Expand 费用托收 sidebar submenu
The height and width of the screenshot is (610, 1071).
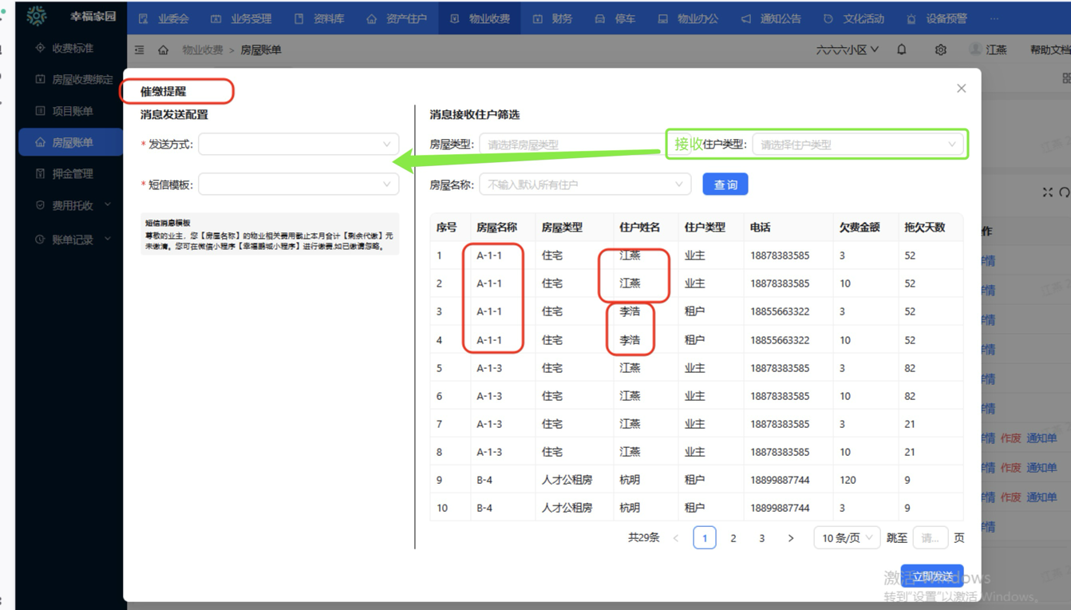pyautogui.click(x=72, y=205)
